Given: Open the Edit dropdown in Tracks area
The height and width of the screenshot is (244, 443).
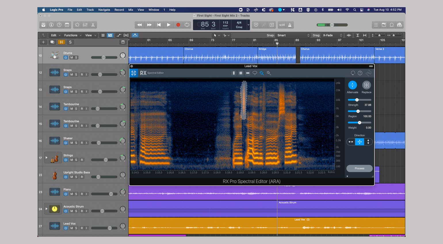Looking at the screenshot, I should [x=56, y=35].
